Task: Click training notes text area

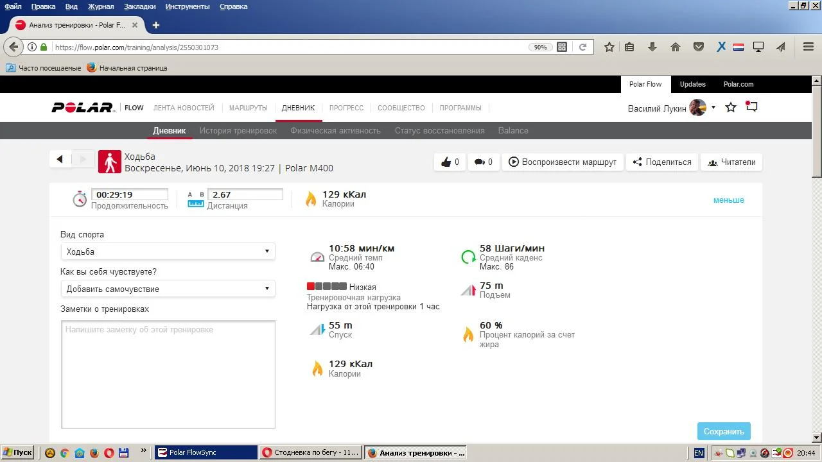Action: [x=168, y=375]
